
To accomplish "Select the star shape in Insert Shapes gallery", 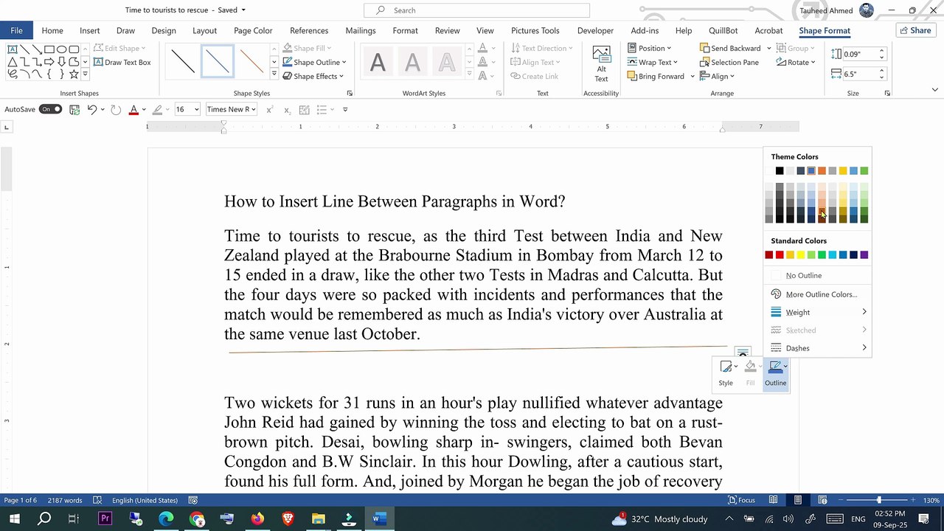I will click(x=74, y=74).
